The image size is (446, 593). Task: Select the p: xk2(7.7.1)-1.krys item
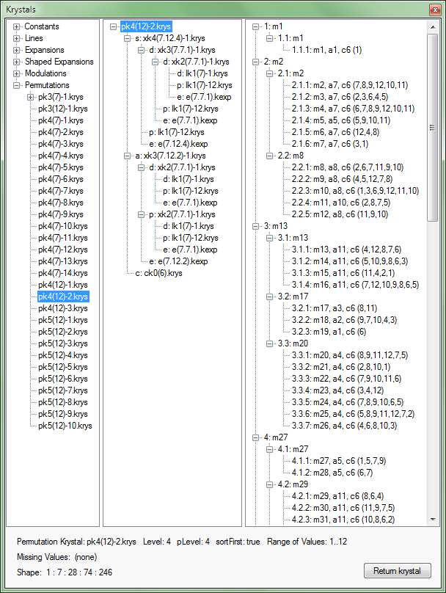coord(182,214)
